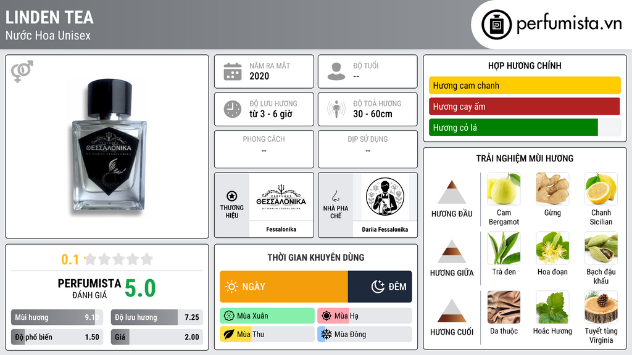Click the clock icon for Độ lưu hương

pyautogui.click(x=233, y=109)
